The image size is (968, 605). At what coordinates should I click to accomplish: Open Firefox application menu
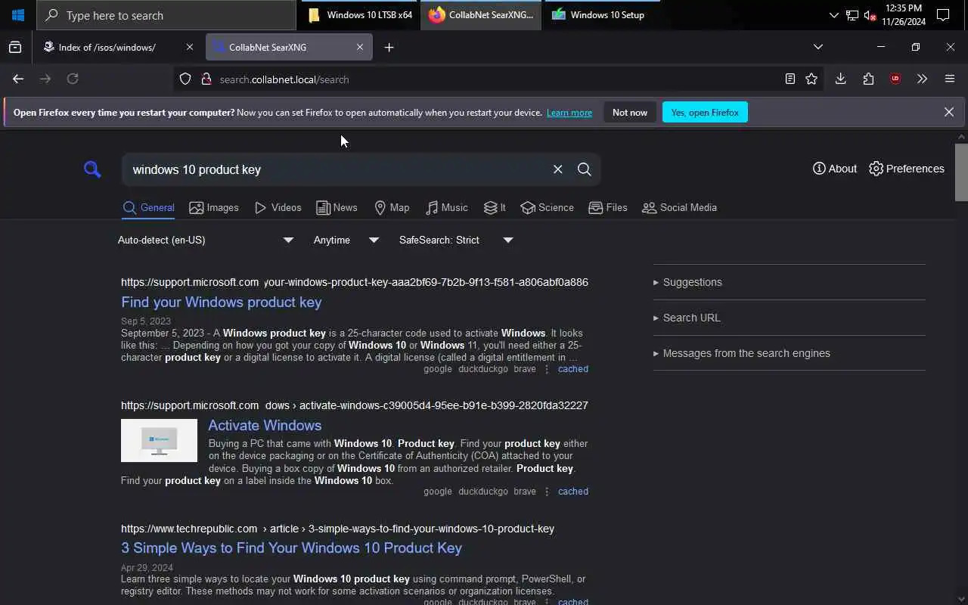click(x=950, y=79)
